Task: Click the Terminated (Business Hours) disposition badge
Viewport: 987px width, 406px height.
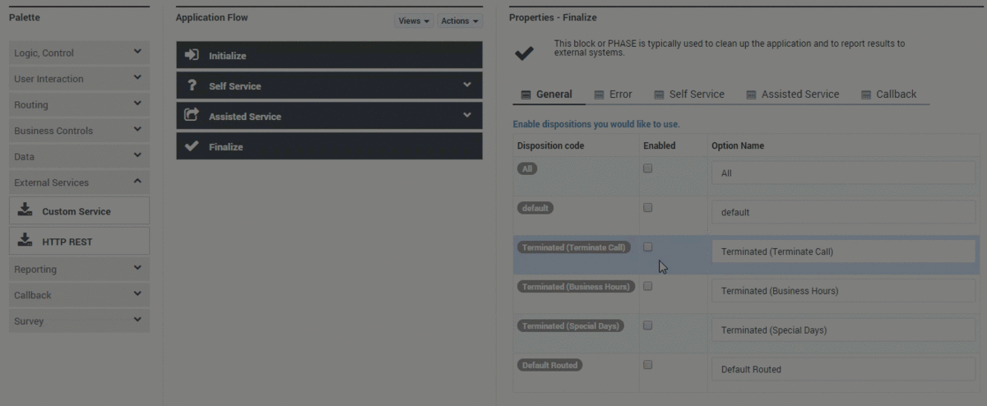Action: tap(575, 287)
